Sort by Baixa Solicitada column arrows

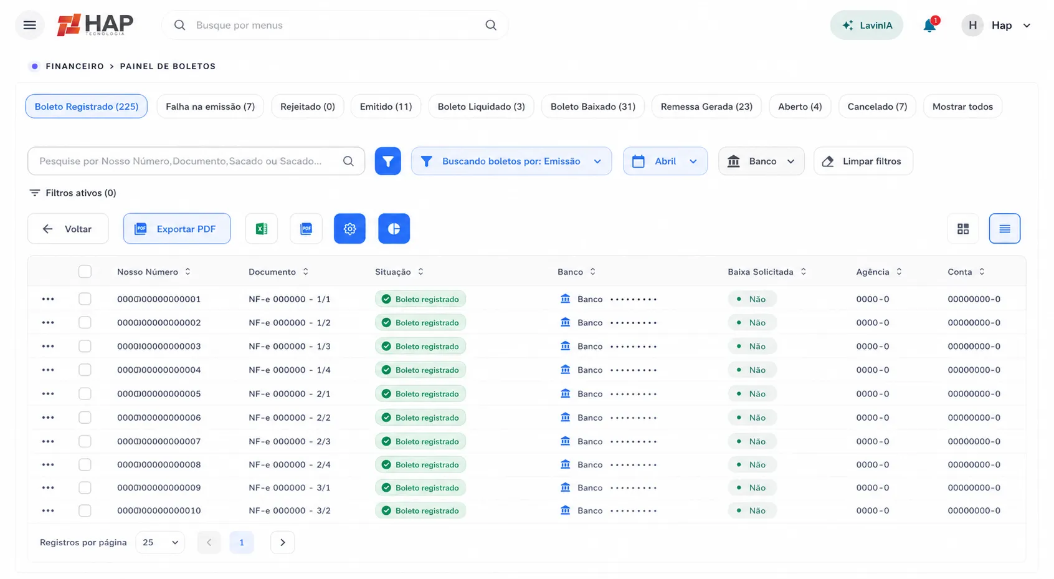click(x=803, y=272)
